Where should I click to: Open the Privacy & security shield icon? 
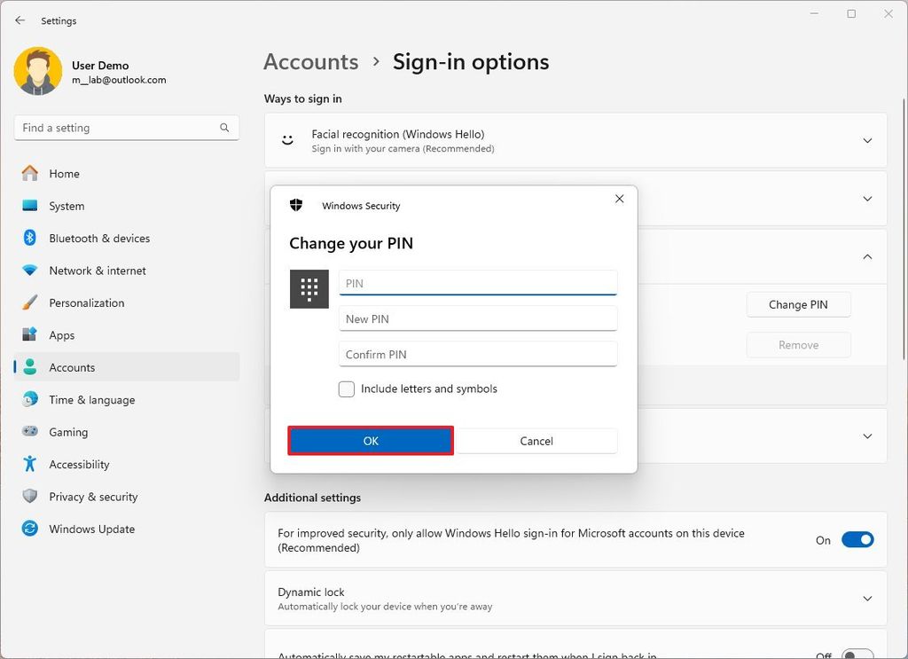point(30,497)
